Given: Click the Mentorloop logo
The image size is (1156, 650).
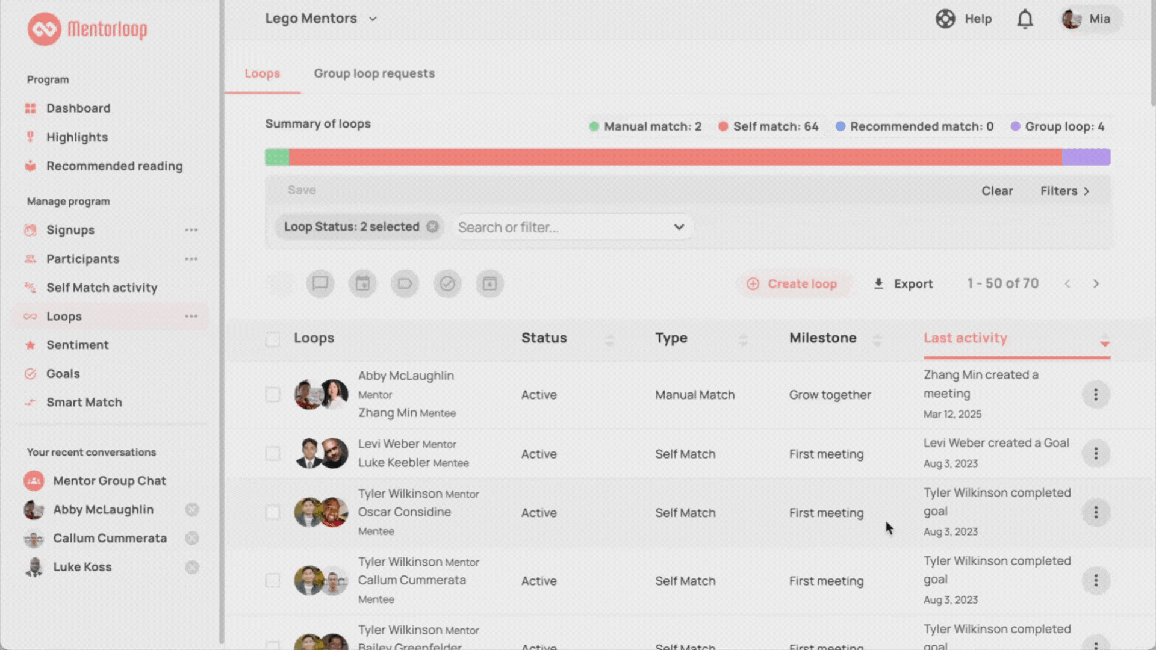Looking at the screenshot, I should (87, 29).
